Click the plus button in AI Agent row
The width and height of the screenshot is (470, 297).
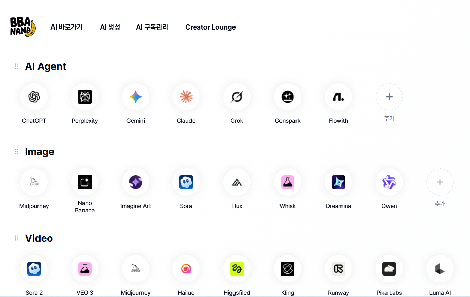click(389, 97)
